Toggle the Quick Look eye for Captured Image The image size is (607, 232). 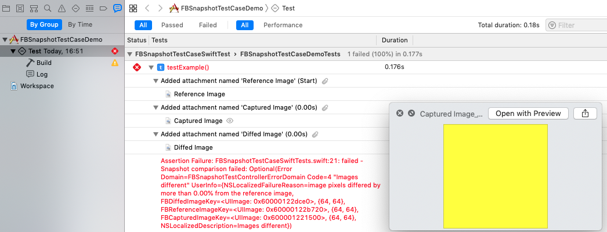(230, 121)
